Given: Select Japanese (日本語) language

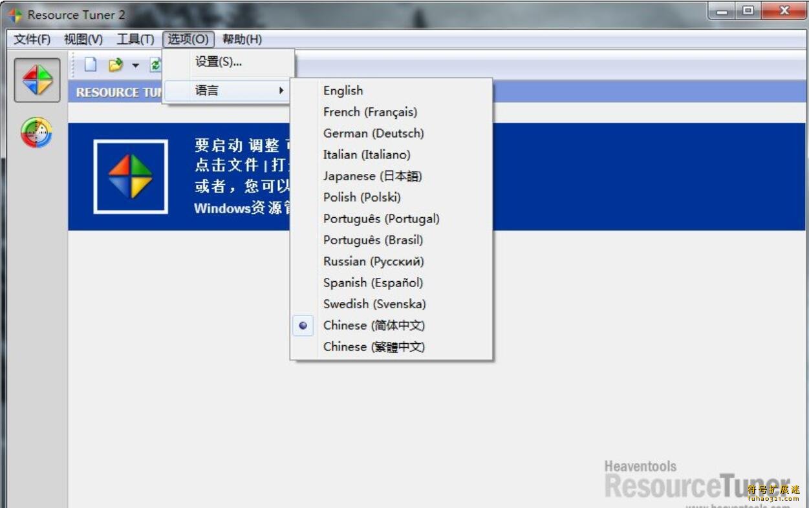Looking at the screenshot, I should click(391, 176).
